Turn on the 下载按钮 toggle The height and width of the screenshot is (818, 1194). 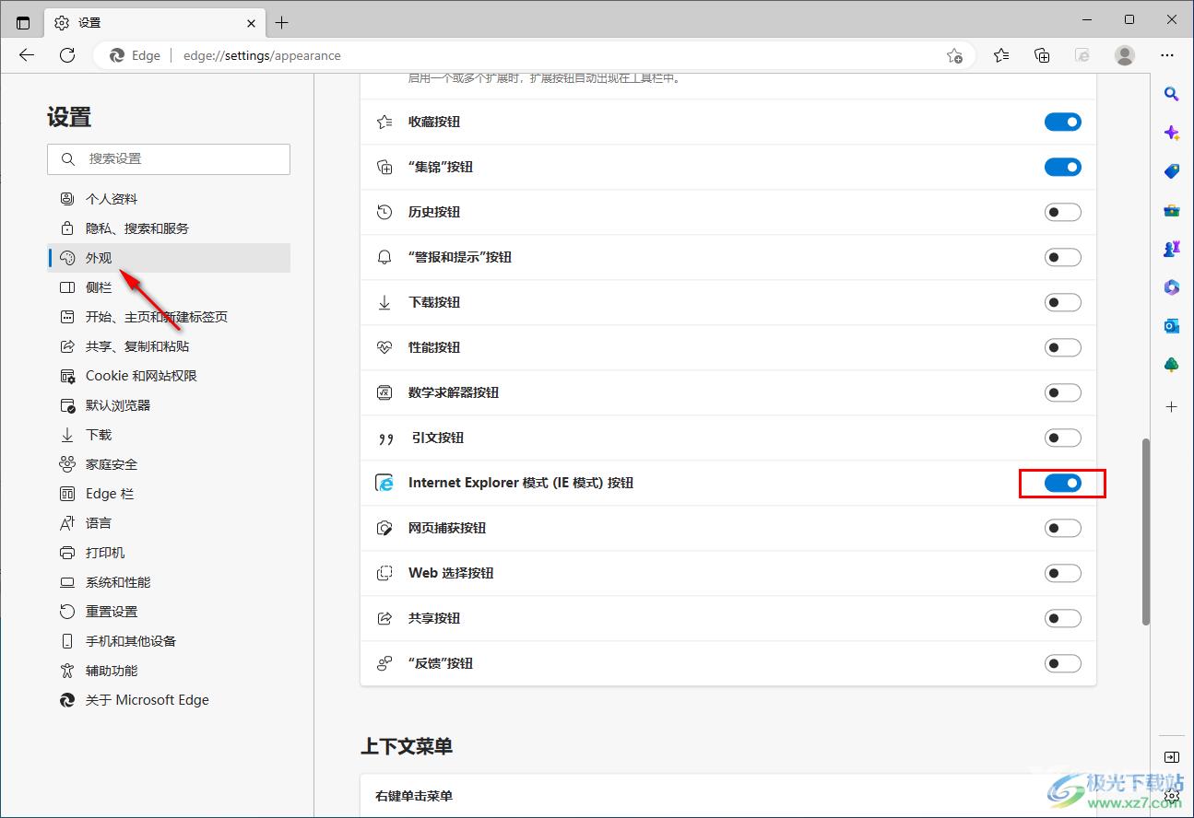tap(1062, 302)
